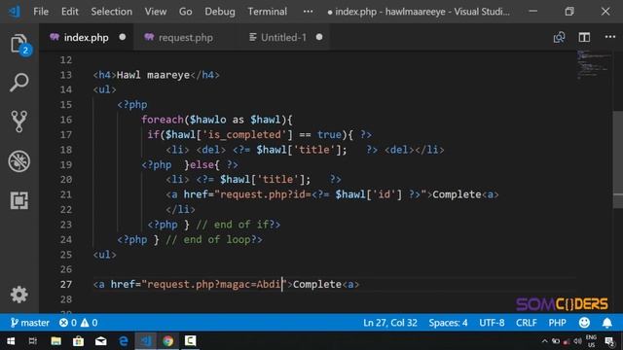Open the Windows Start button
Image resolution: width=623 pixels, height=350 pixels.
pyautogui.click(x=11, y=341)
